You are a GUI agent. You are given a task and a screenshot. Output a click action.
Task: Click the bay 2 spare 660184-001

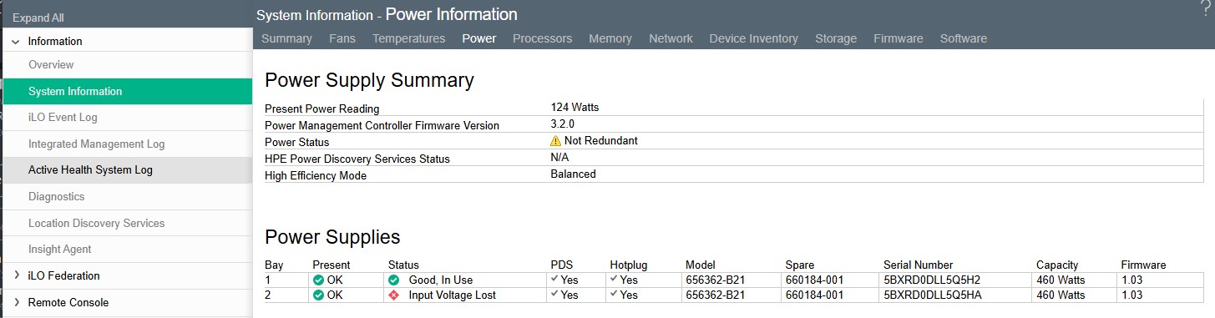click(815, 295)
